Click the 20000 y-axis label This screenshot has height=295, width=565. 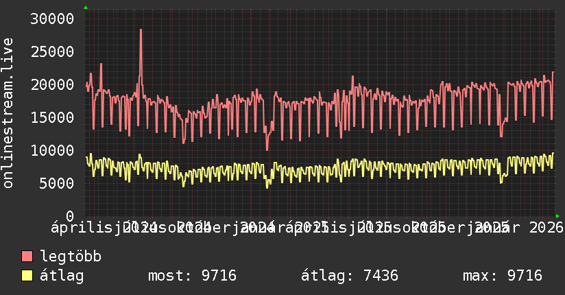pyautogui.click(x=52, y=85)
